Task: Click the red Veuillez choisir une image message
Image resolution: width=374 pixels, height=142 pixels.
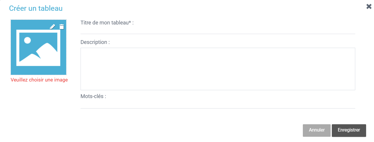Action: [x=39, y=80]
